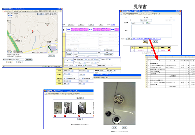Click the bookmark star in the map window's URL bar
This screenshot has width=195, height=135.
(61, 11)
